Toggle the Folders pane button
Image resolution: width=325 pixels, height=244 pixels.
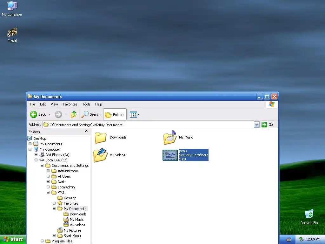tap(115, 114)
